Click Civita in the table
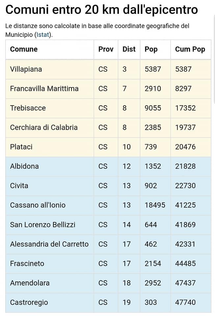Screen dimensions: 215x316 coord(19,186)
